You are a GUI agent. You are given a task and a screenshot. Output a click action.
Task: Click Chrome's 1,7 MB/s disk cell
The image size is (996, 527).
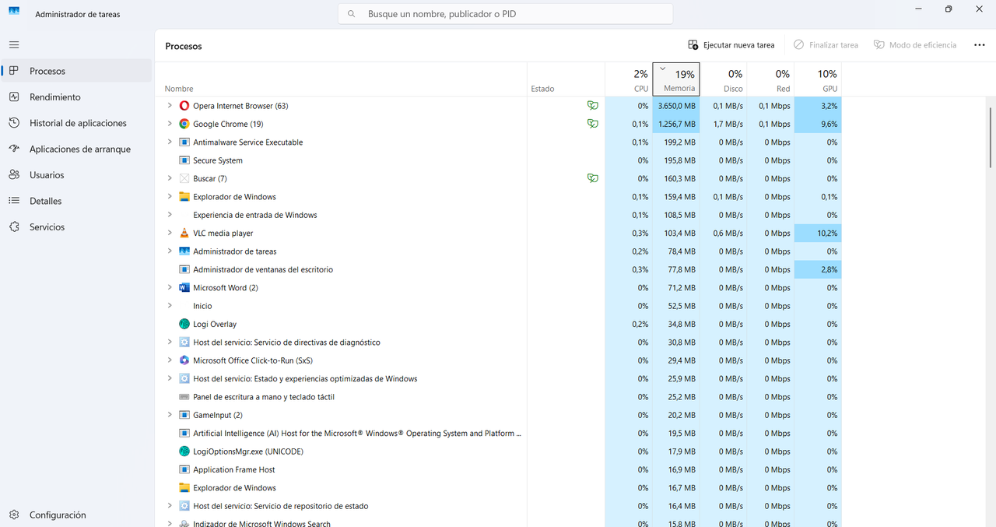724,124
